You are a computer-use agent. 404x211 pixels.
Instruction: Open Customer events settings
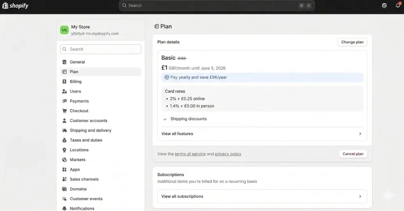(x=101, y=199)
